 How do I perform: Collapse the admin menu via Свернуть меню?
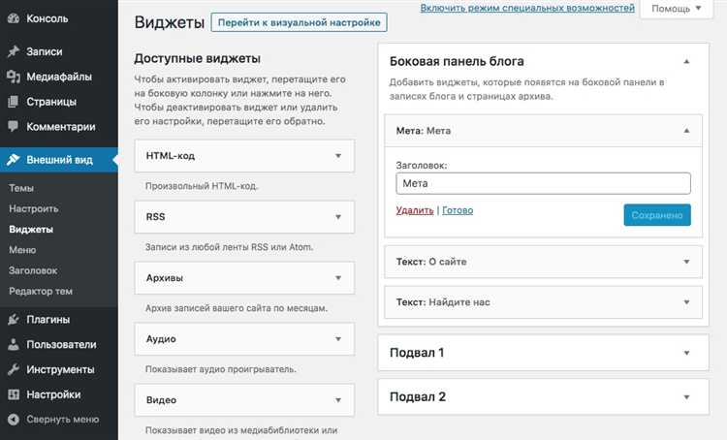click(59, 419)
